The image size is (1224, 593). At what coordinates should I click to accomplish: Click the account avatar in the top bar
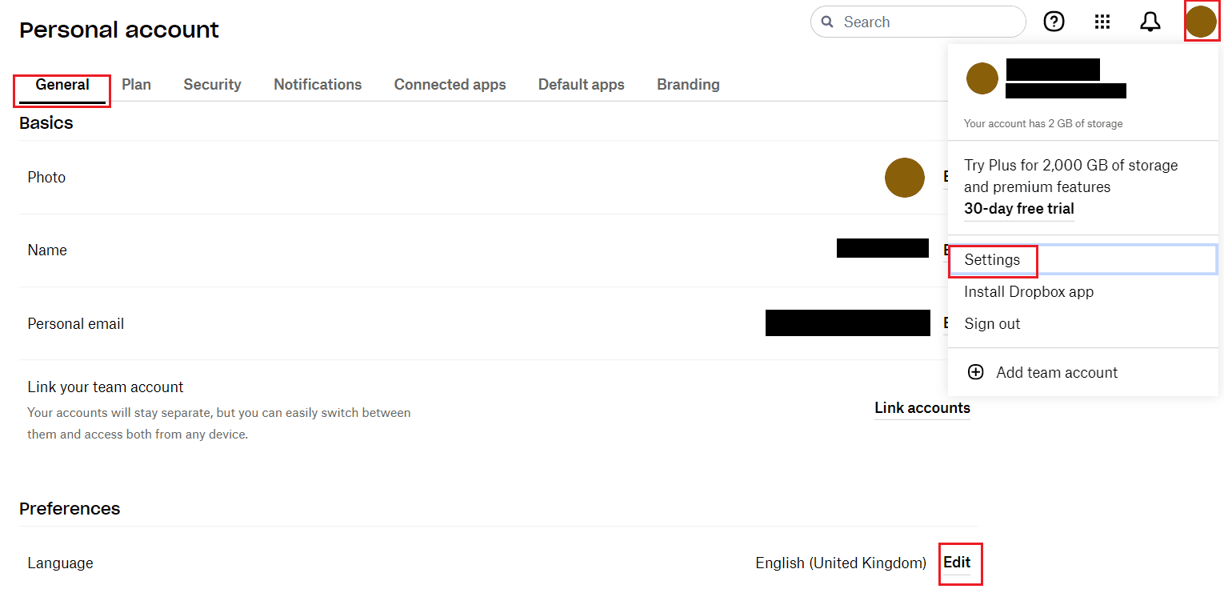pos(1201,22)
